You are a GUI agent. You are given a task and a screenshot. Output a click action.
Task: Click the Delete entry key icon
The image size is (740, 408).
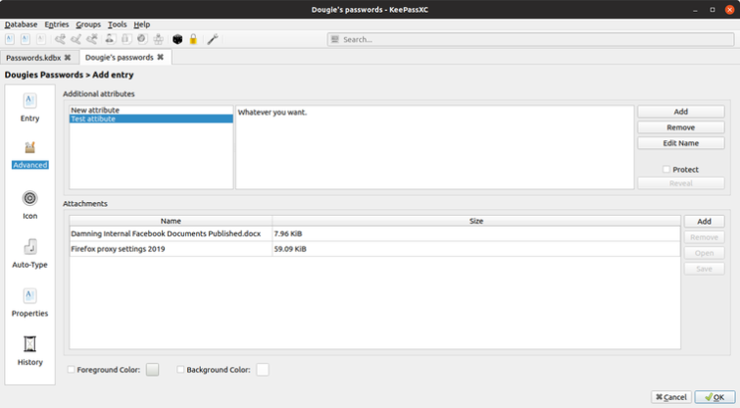[92, 39]
